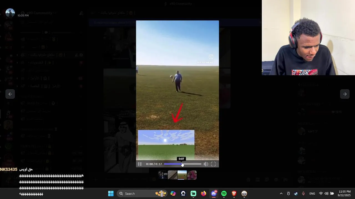Open the first thumbnail in media strip
Screen dimensions: 355x199
pyautogui.click(x=163, y=175)
